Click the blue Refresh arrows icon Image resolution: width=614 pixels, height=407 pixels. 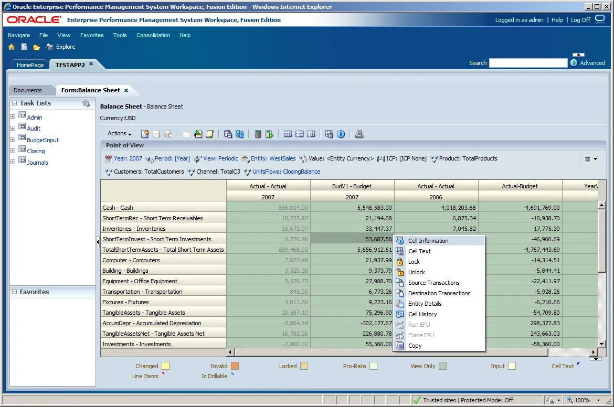pos(240,134)
